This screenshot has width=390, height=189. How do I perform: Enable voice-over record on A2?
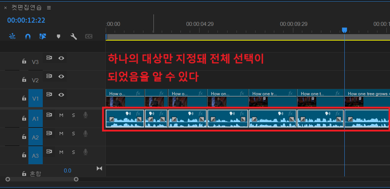86,134
